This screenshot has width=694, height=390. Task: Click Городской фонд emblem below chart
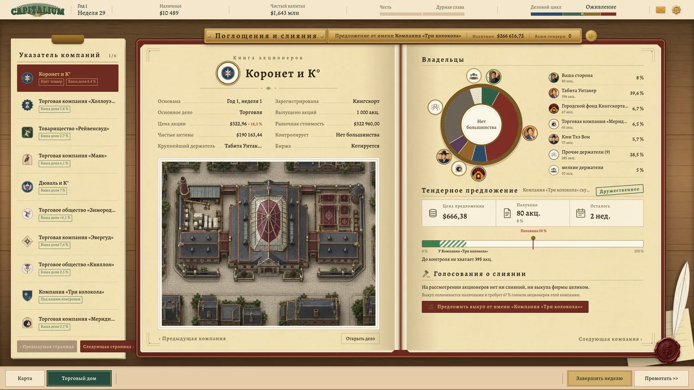click(478, 174)
